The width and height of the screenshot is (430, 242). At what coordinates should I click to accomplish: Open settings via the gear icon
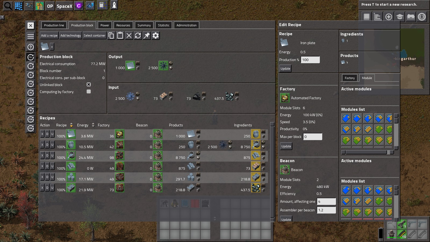156,35
